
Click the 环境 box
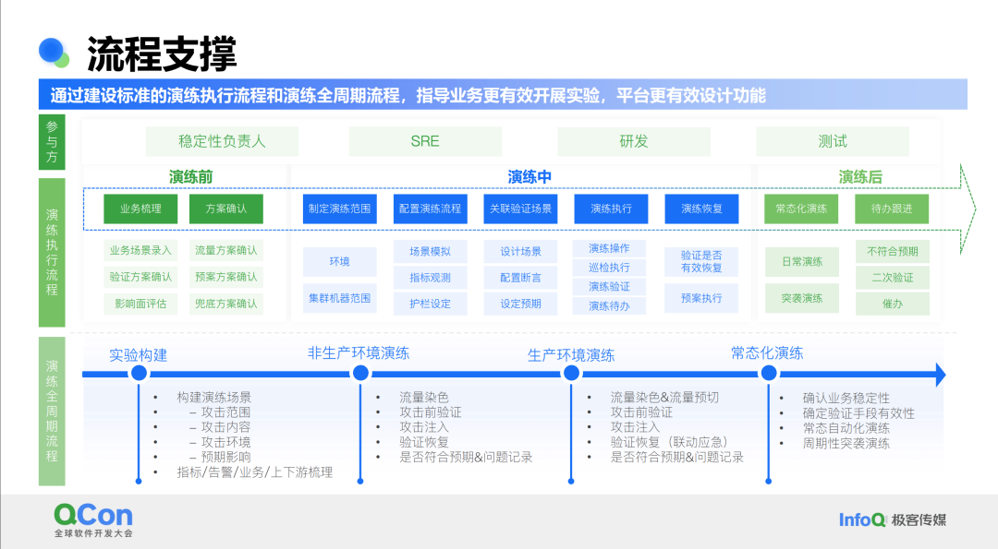click(x=340, y=262)
